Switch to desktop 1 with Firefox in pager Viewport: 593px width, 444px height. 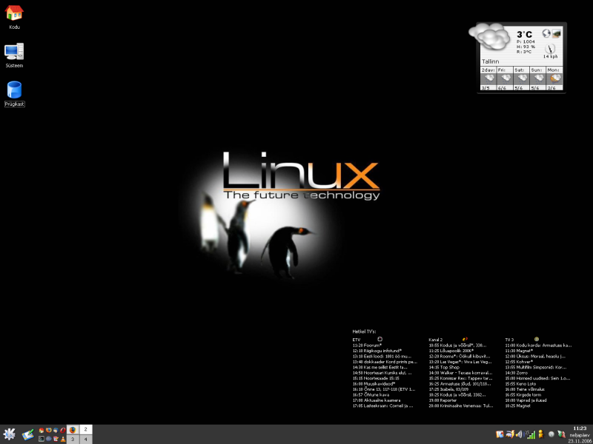73,430
